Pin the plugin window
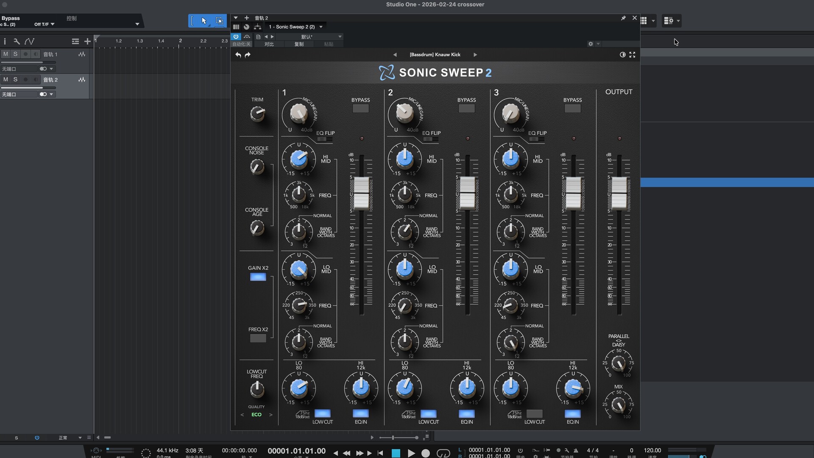Viewport: 814px width, 458px height. [623, 18]
